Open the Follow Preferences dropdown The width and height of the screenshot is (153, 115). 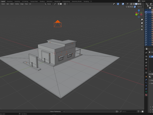57,111
